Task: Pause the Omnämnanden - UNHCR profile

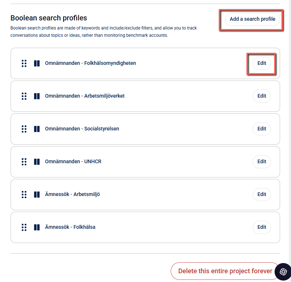Action: [x=36, y=162]
